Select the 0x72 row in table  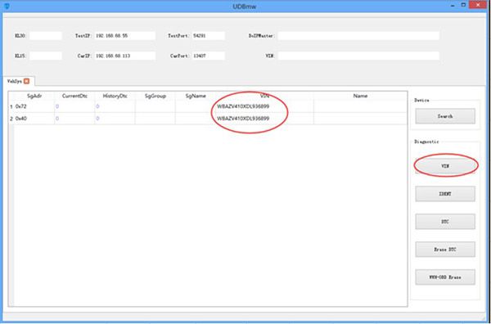tap(208, 106)
